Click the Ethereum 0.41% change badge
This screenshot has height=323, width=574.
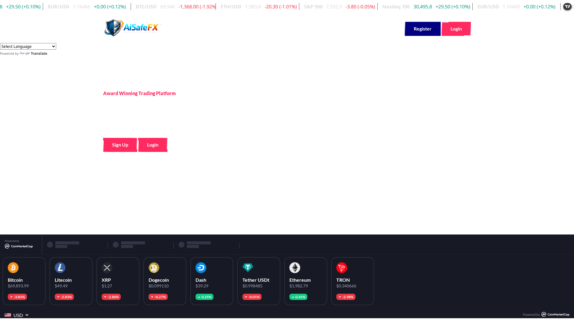pos(298,297)
